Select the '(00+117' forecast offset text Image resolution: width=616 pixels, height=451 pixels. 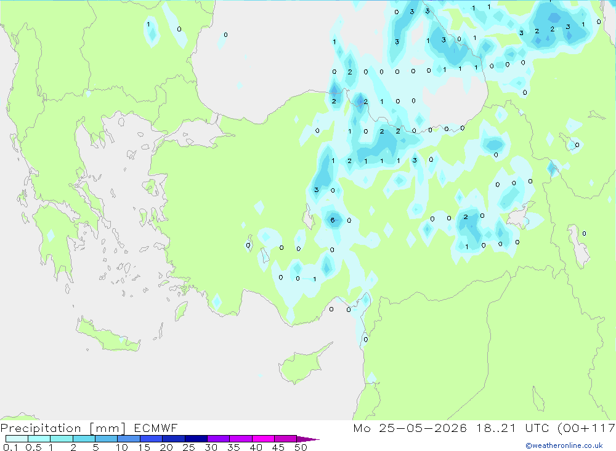(x=587, y=428)
